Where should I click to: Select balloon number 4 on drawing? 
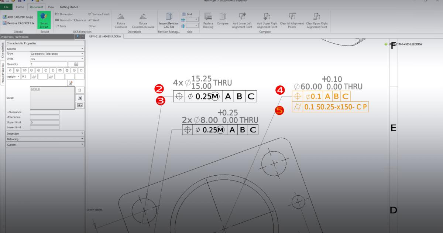click(280, 90)
